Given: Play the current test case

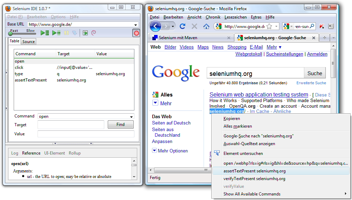Looking at the screenshot, I should pos(56,33).
